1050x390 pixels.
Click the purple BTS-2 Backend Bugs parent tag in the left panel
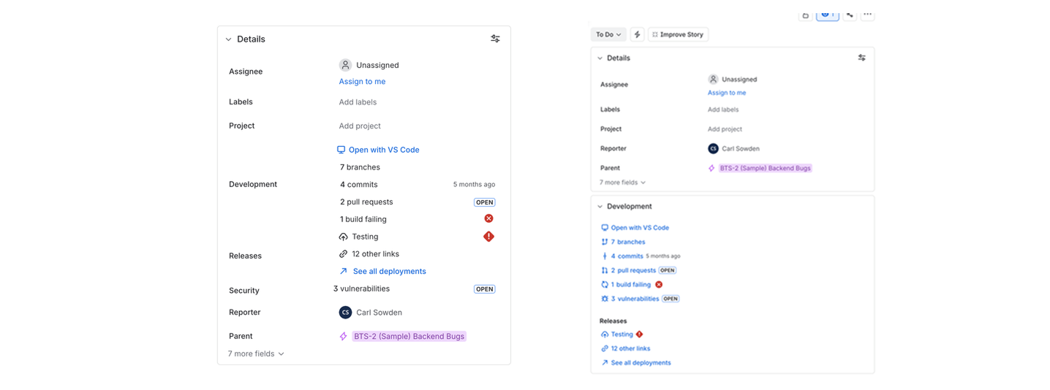tap(409, 337)
